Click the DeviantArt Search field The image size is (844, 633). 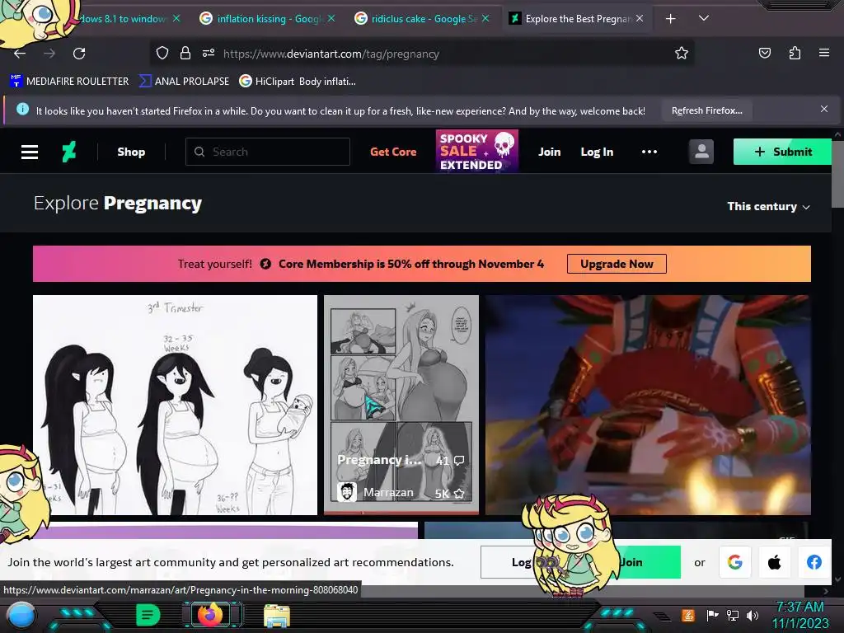coord(268,152)
